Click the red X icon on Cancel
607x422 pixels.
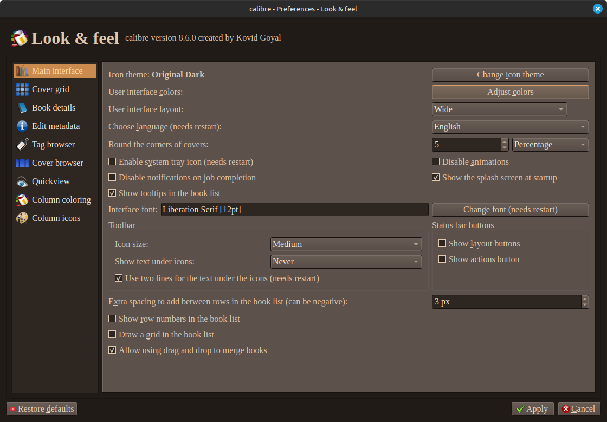tap(566, 409)
